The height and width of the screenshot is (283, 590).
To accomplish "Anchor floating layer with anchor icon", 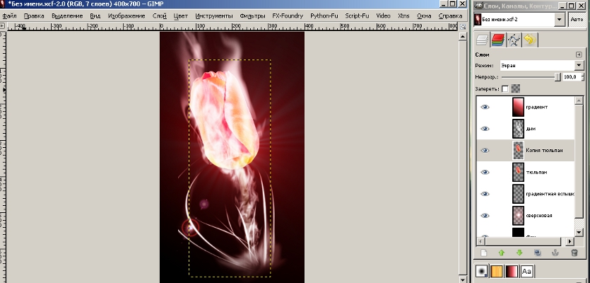I will point(555,253).
